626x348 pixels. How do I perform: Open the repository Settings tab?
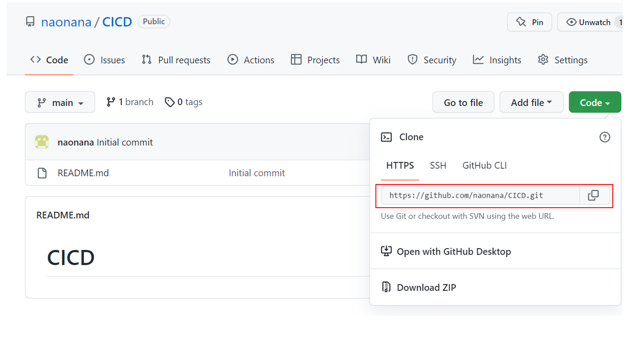563,60
